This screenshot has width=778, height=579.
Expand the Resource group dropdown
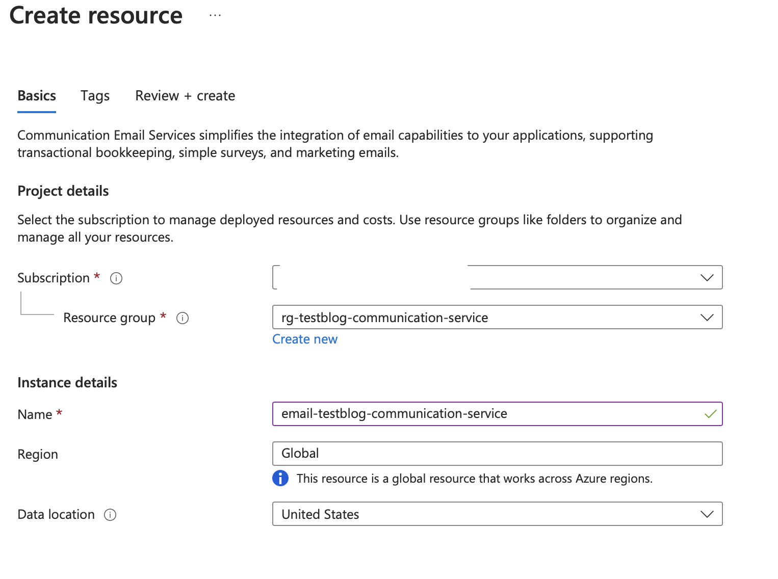pyautogui.click(x=707, y=317)
